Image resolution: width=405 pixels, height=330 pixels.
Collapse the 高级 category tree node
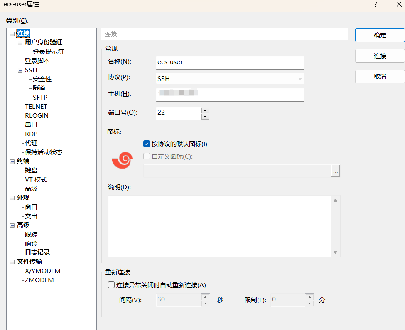click(12, 226)
